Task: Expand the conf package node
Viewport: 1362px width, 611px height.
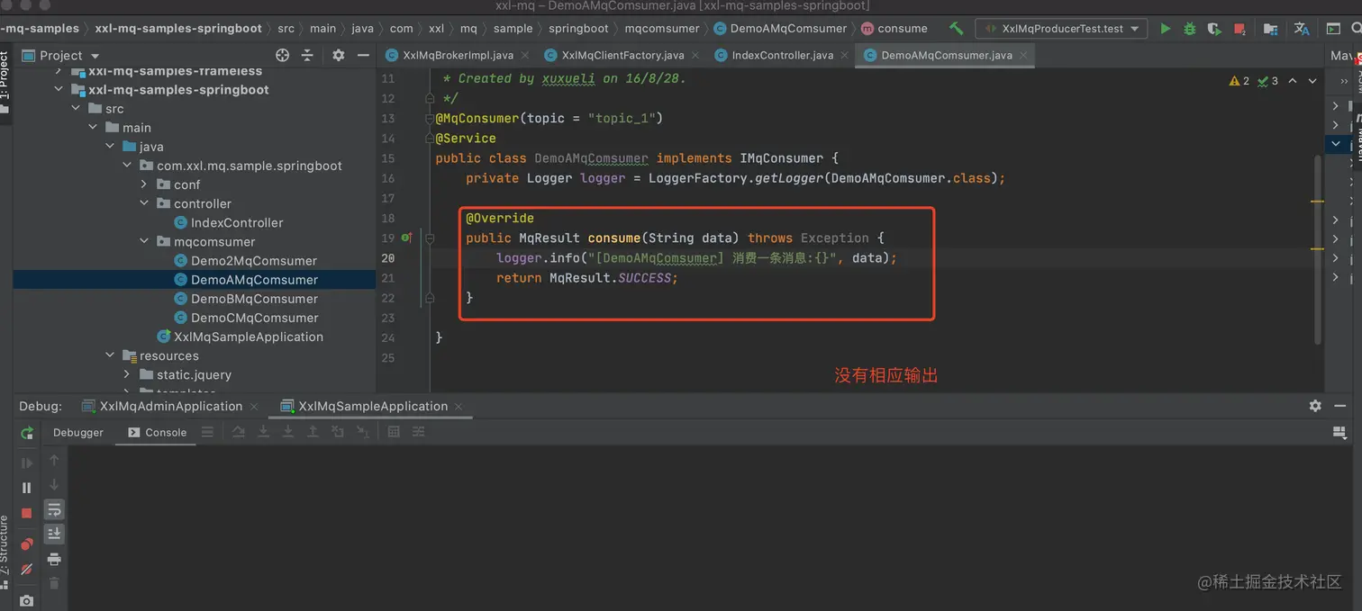Action: coord(144,184)
